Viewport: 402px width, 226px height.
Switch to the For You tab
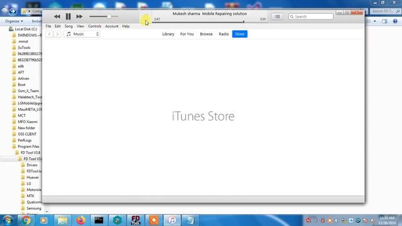[187, 34]
